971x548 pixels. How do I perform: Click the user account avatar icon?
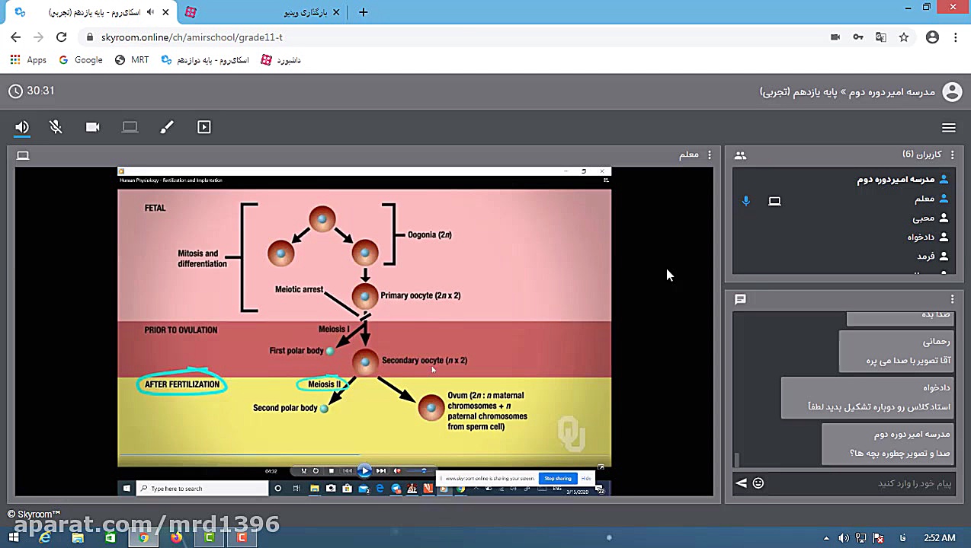pos(952,92)
